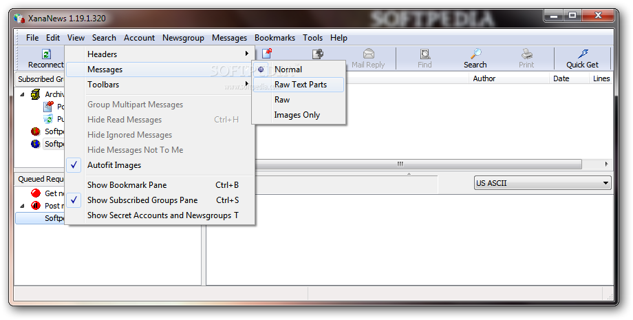
Task: Toggle Hide Read Messages option
Action: pyautogui.click(x=160, y=120)
